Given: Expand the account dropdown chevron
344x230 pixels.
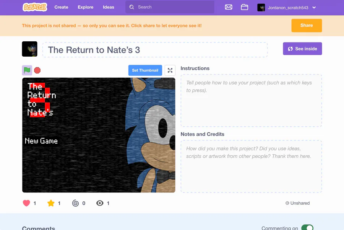Looking at the screenshot, I should (314, 8).
